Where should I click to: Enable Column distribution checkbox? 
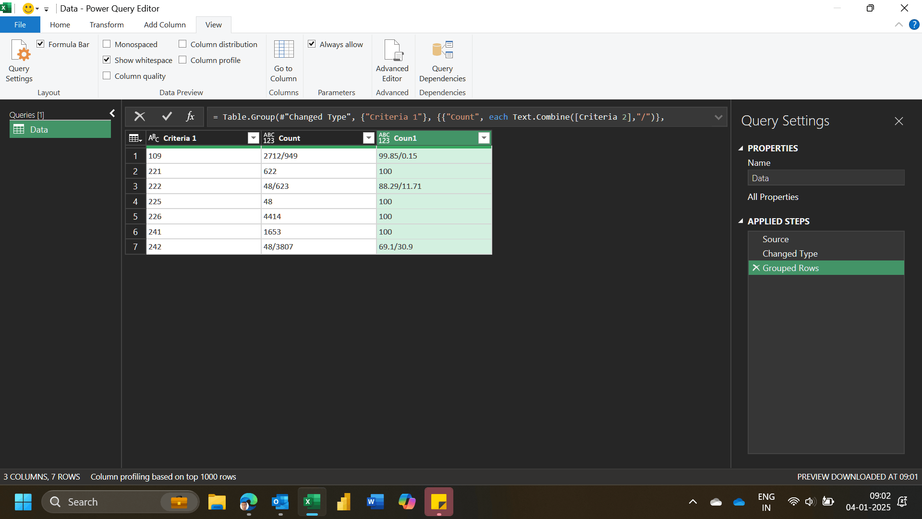point(183,44)
